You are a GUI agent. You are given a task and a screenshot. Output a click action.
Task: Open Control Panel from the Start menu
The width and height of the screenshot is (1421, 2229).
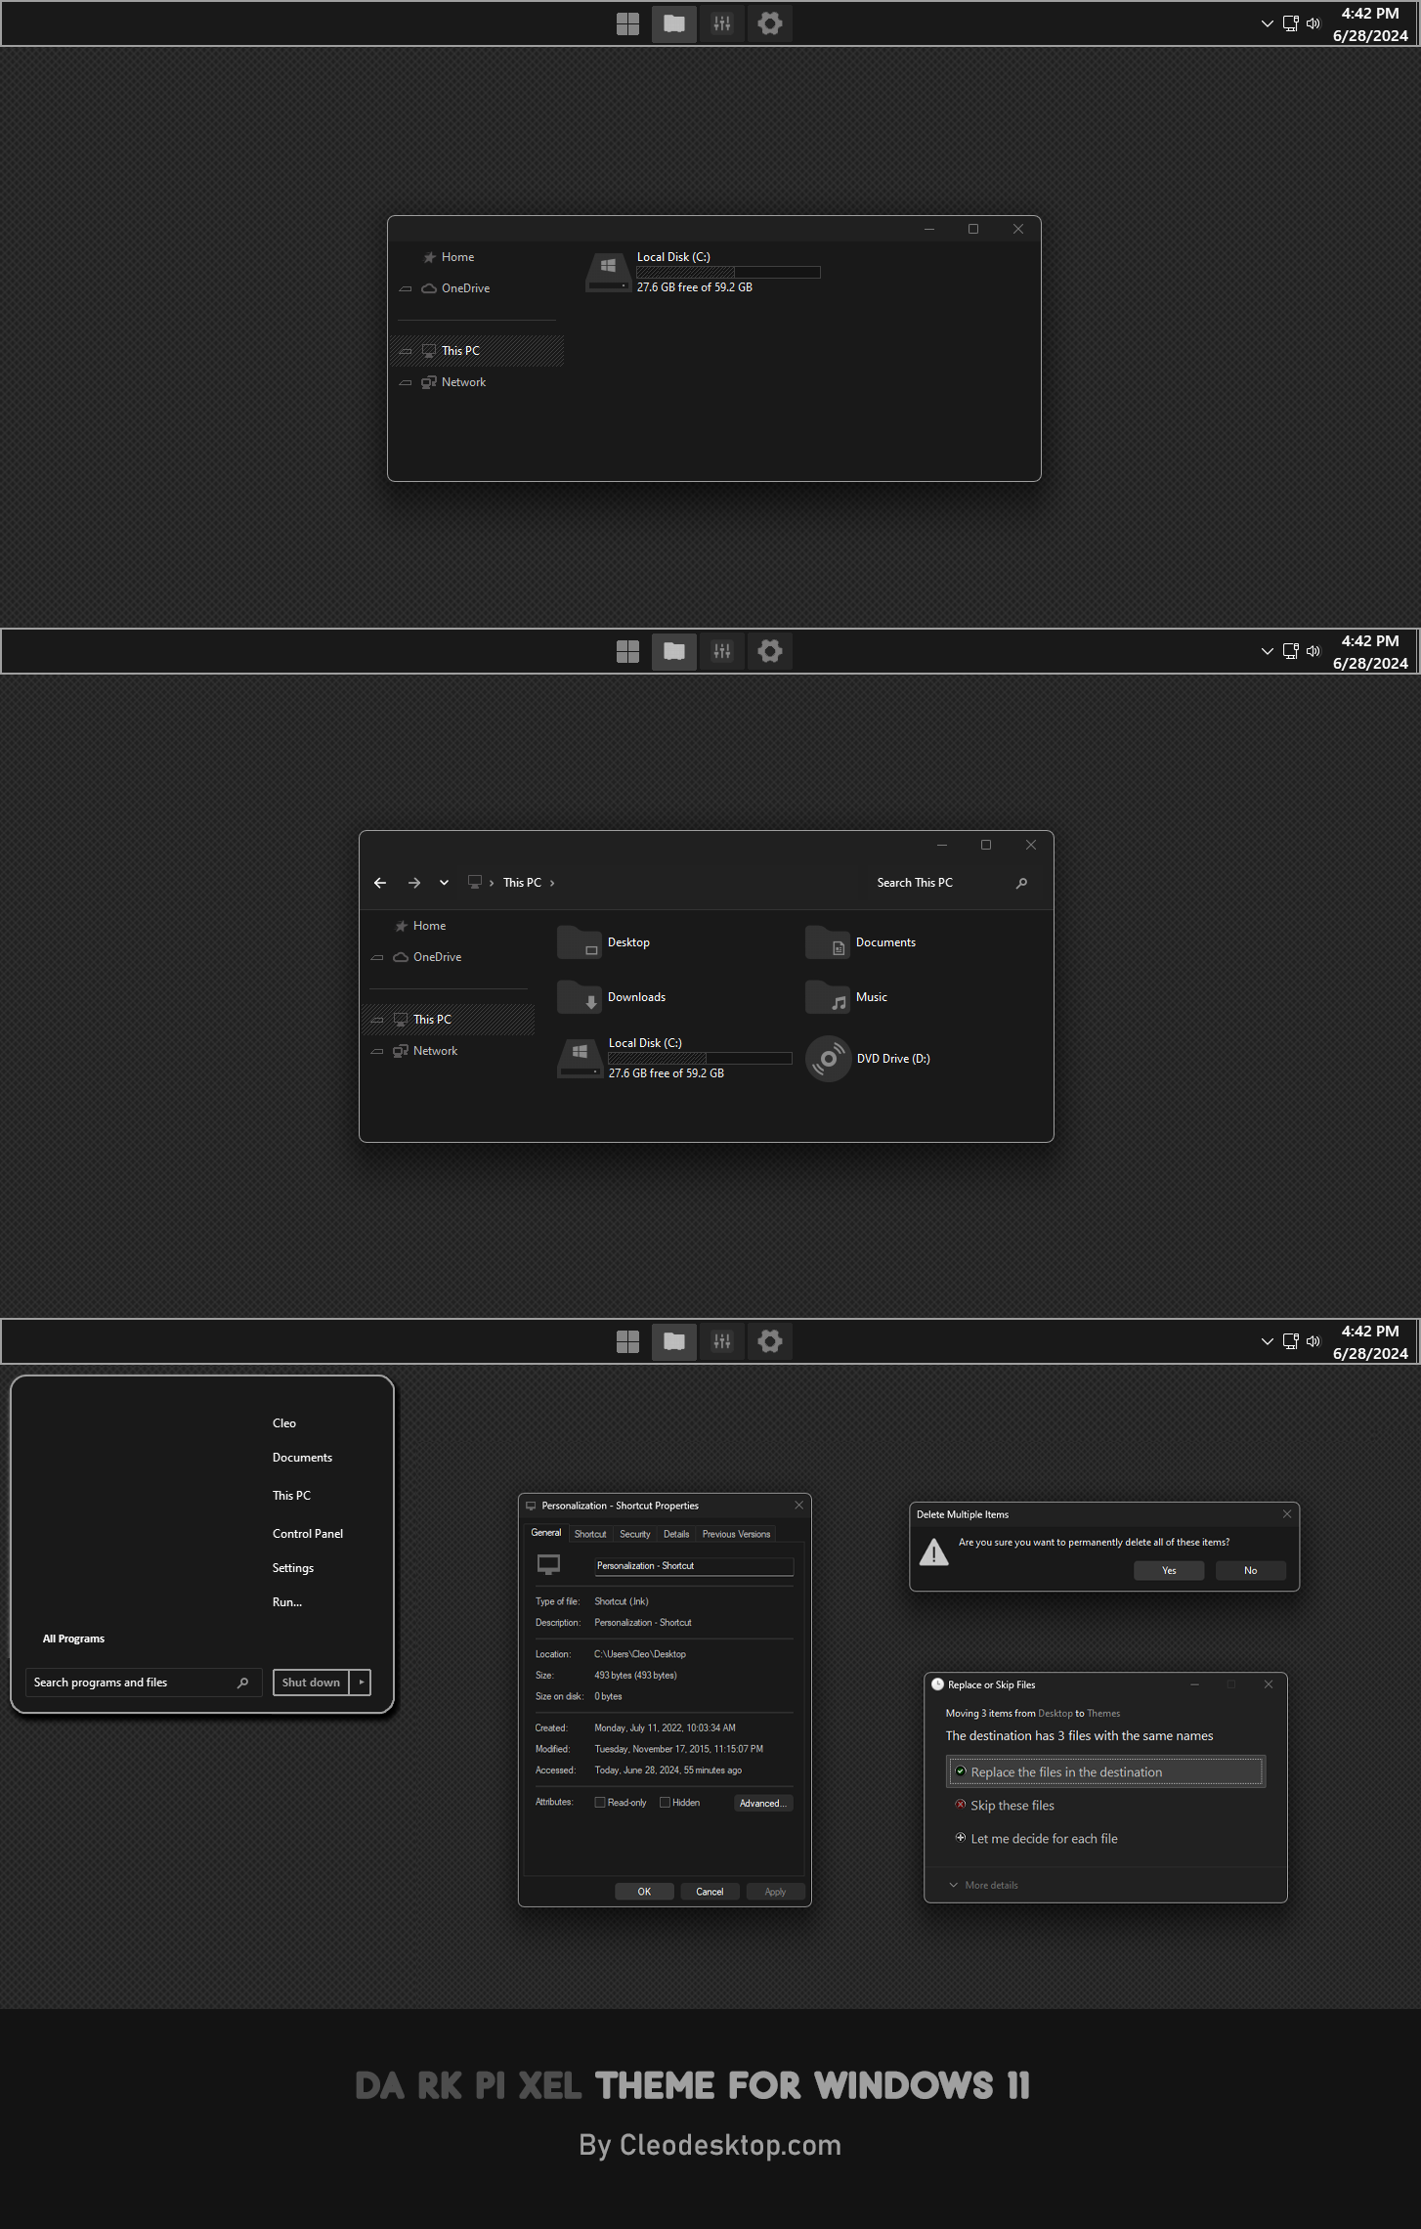click(x=308, y=1534)
